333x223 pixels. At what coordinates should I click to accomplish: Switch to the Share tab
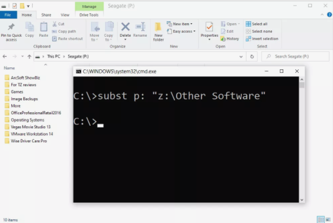[x=46, y=15]
